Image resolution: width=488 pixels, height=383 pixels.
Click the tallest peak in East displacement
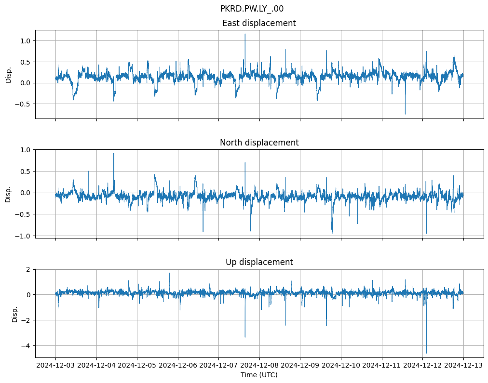click(x=245, y=34)
